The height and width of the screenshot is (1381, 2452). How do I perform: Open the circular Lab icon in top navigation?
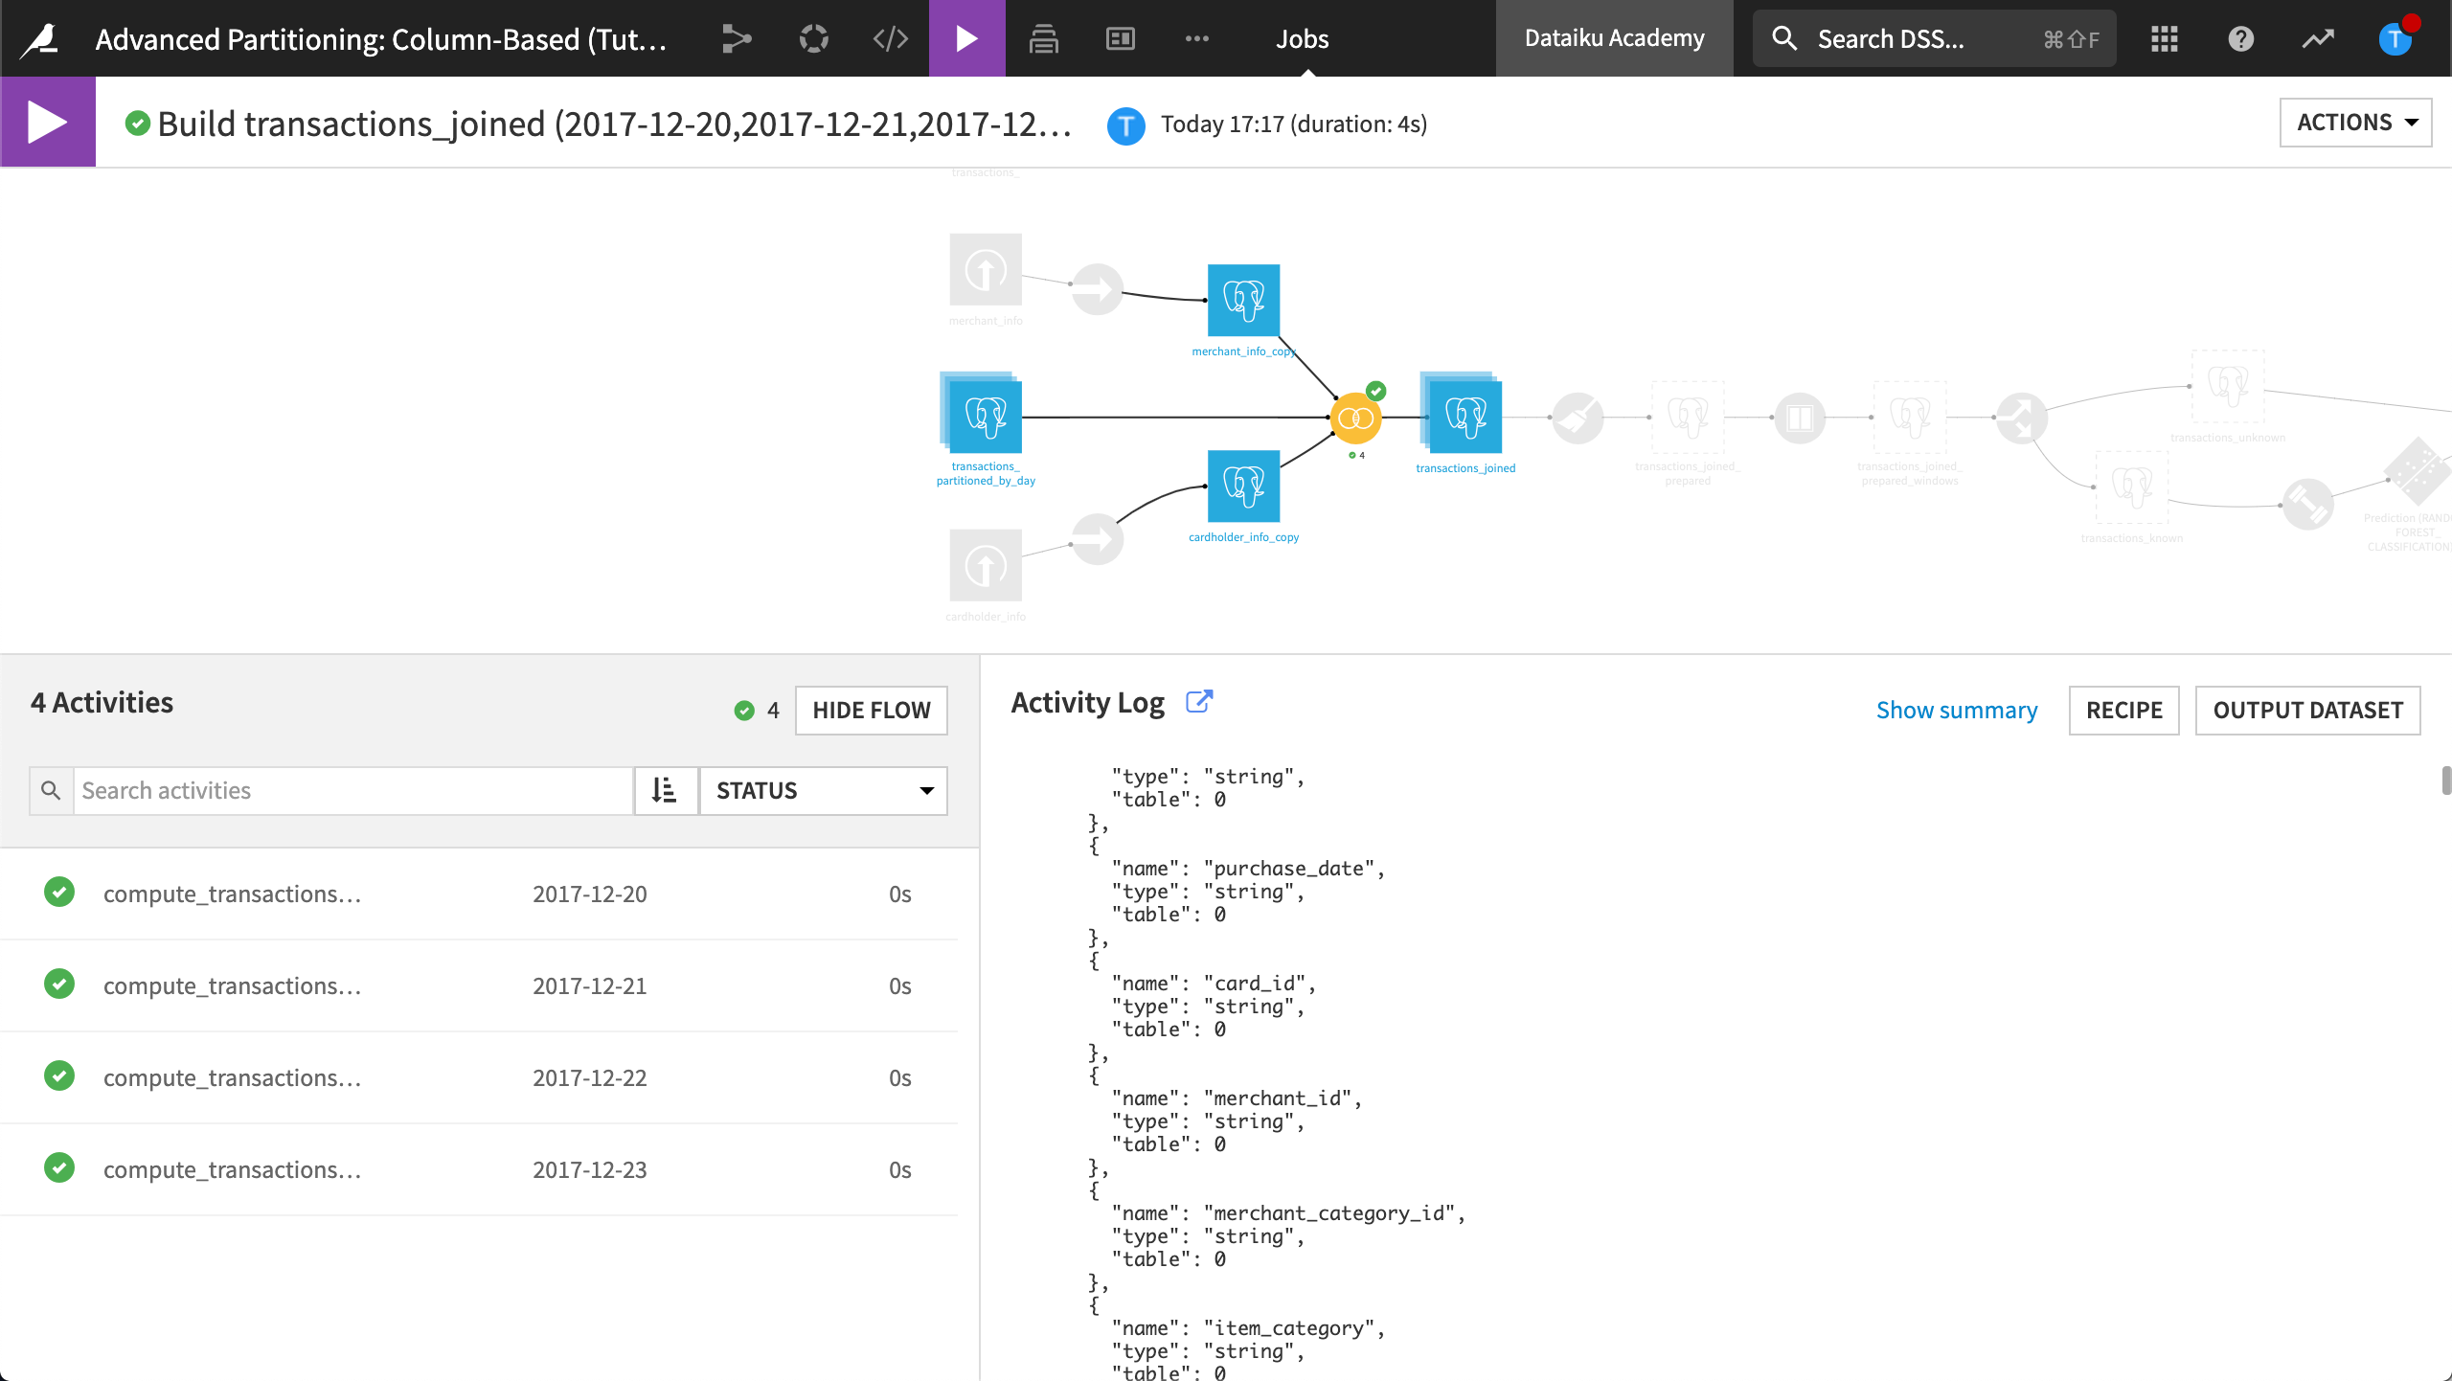(x=812, y=38)
